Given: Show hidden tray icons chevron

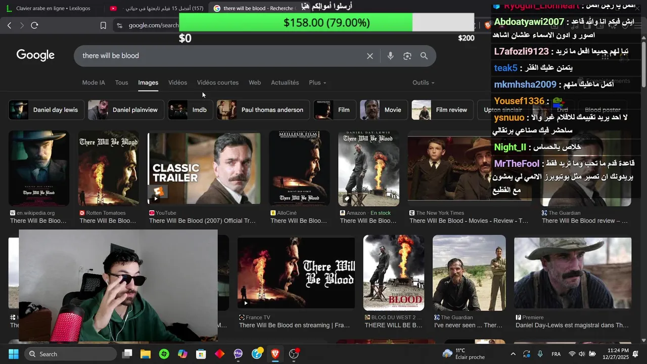Looking at the screenshot, I should [x=513, y=354].
